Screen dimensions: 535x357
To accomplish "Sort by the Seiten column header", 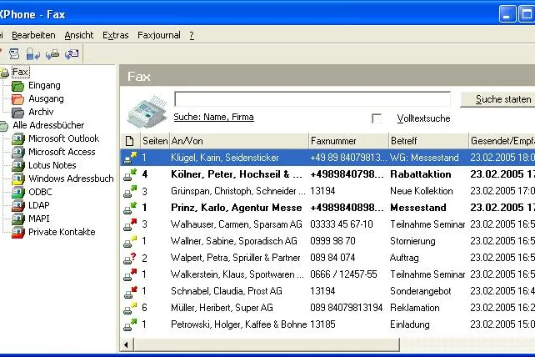I will click(155, 141).
